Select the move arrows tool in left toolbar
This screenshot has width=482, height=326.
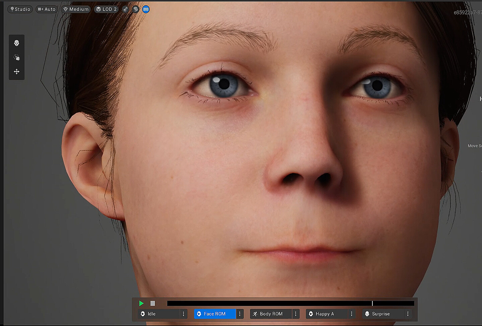[x=16, y=72]
